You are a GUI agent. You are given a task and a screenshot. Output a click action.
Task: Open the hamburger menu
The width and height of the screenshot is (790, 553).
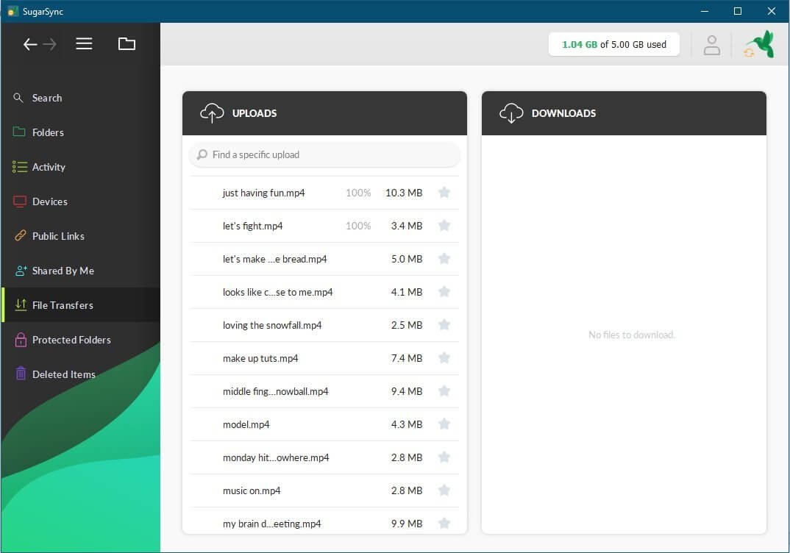[84, 44]
